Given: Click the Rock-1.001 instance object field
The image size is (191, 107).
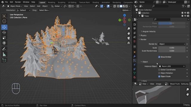Looking at the screenshot, I should [172, 66].
